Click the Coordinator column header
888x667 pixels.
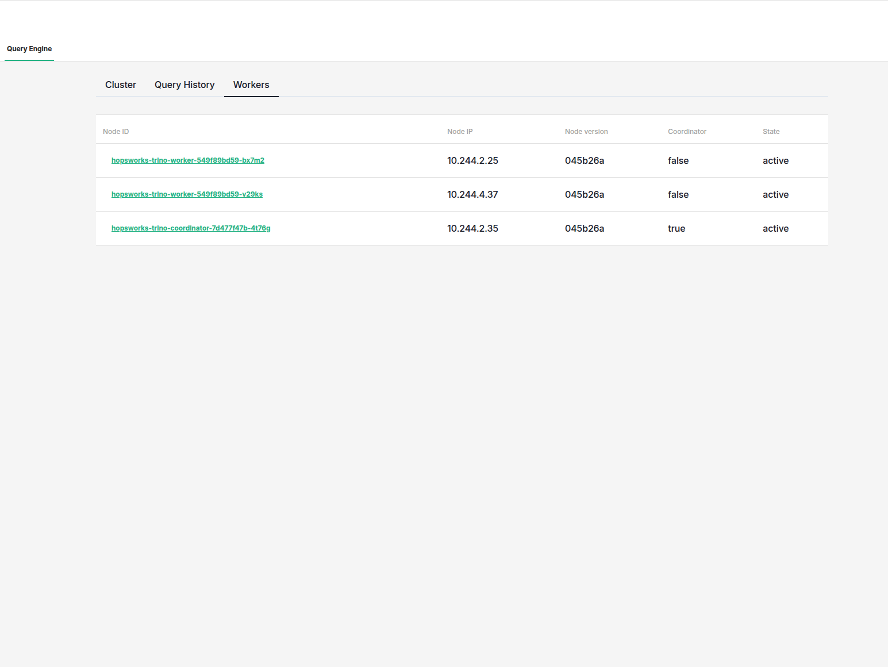[x=687, y=132]
